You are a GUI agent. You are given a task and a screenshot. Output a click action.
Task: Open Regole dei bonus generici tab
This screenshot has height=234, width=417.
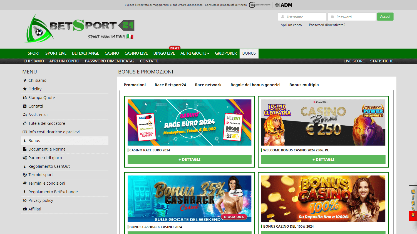pyautogui.click(x=255, y=85)
